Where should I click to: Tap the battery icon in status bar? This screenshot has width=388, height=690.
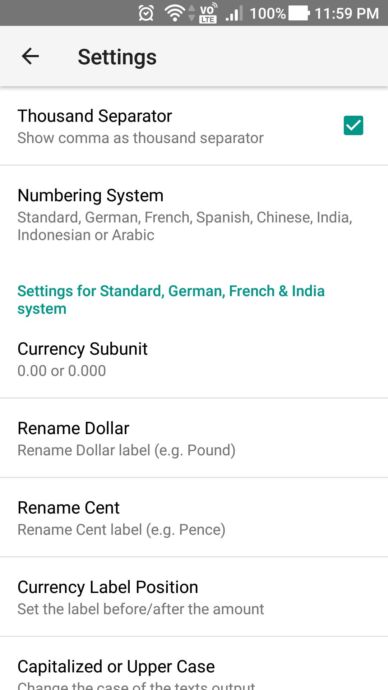click(x=299, y=13)
